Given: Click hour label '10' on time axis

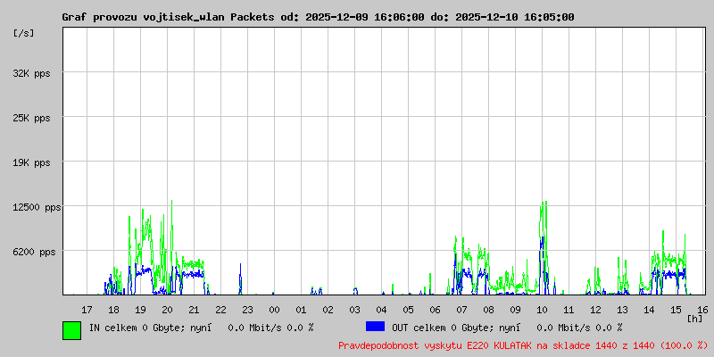Looking at the screenshot, I should [542, 310].
